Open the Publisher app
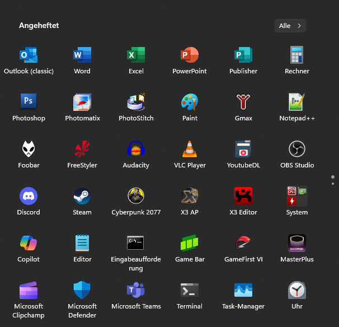The height and width of the screenshot is (327, 339). [243, 55]
